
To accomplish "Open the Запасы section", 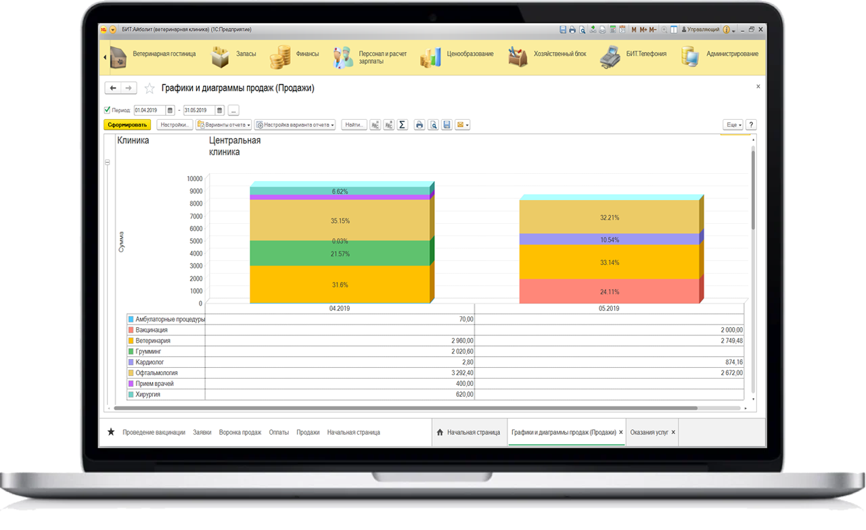I will (233, 55).
